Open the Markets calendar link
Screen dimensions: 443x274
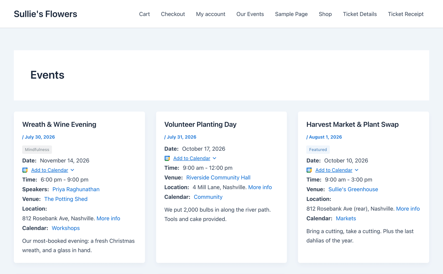[x=346, y=218]
